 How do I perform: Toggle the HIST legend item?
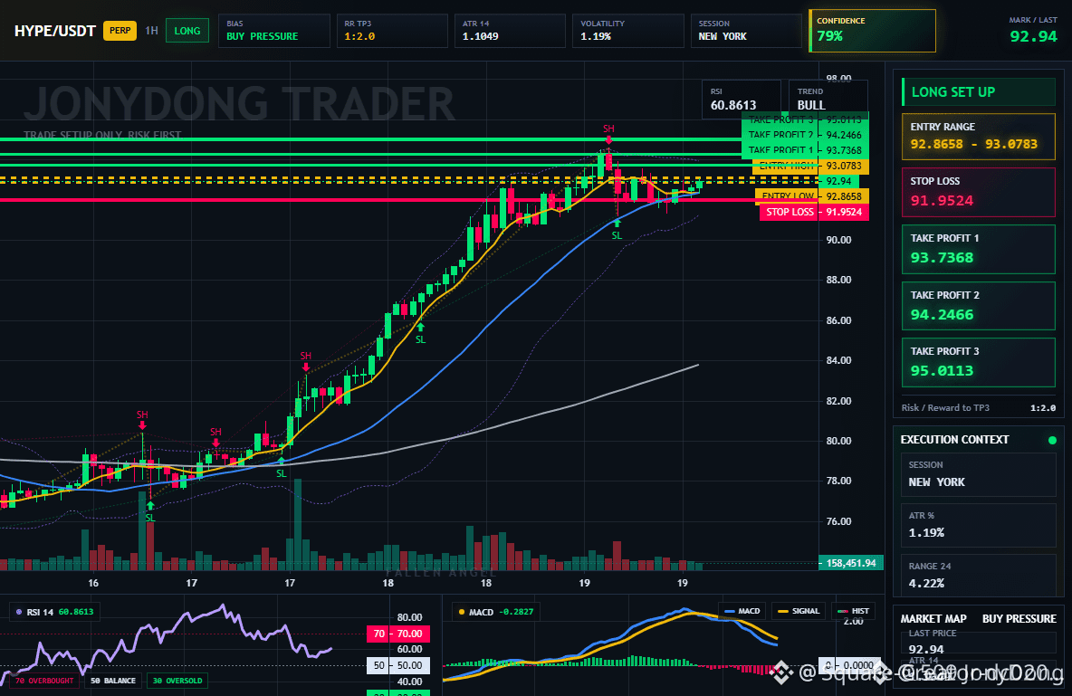[853, 611]
